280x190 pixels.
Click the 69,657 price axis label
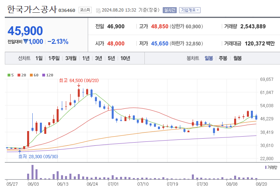267,79
